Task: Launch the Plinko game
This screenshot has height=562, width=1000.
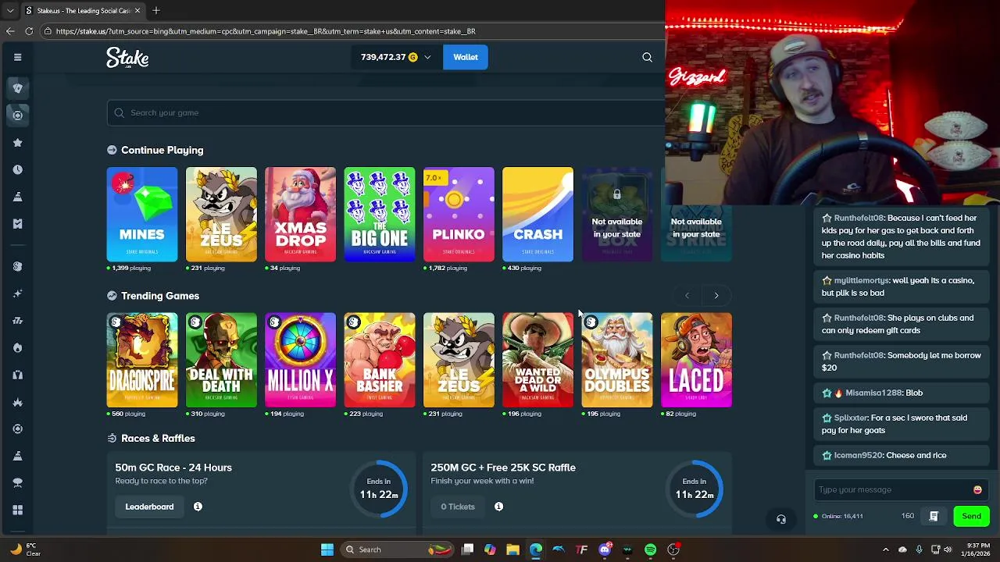Action: pos(459,214)
